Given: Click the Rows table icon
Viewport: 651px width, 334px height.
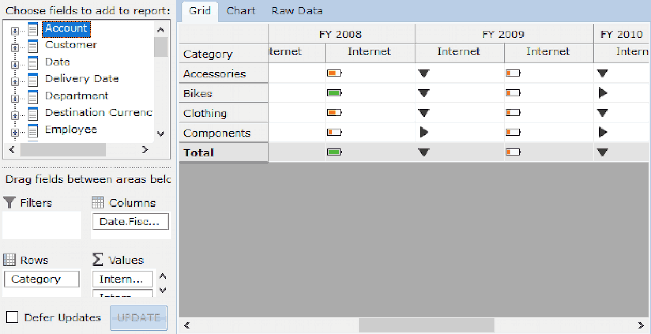Looking at the screenshot, I should (x=9, y=260).
